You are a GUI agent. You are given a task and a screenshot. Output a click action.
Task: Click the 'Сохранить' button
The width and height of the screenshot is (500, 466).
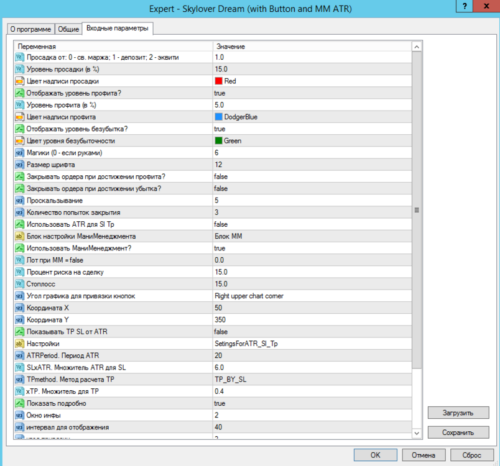(x=458, y=432)
